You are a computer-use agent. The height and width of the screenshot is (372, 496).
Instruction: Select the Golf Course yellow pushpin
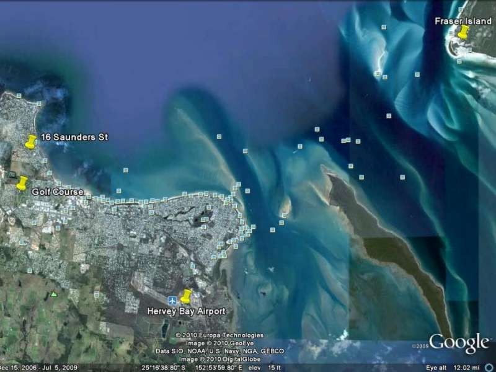click(22, 183)
